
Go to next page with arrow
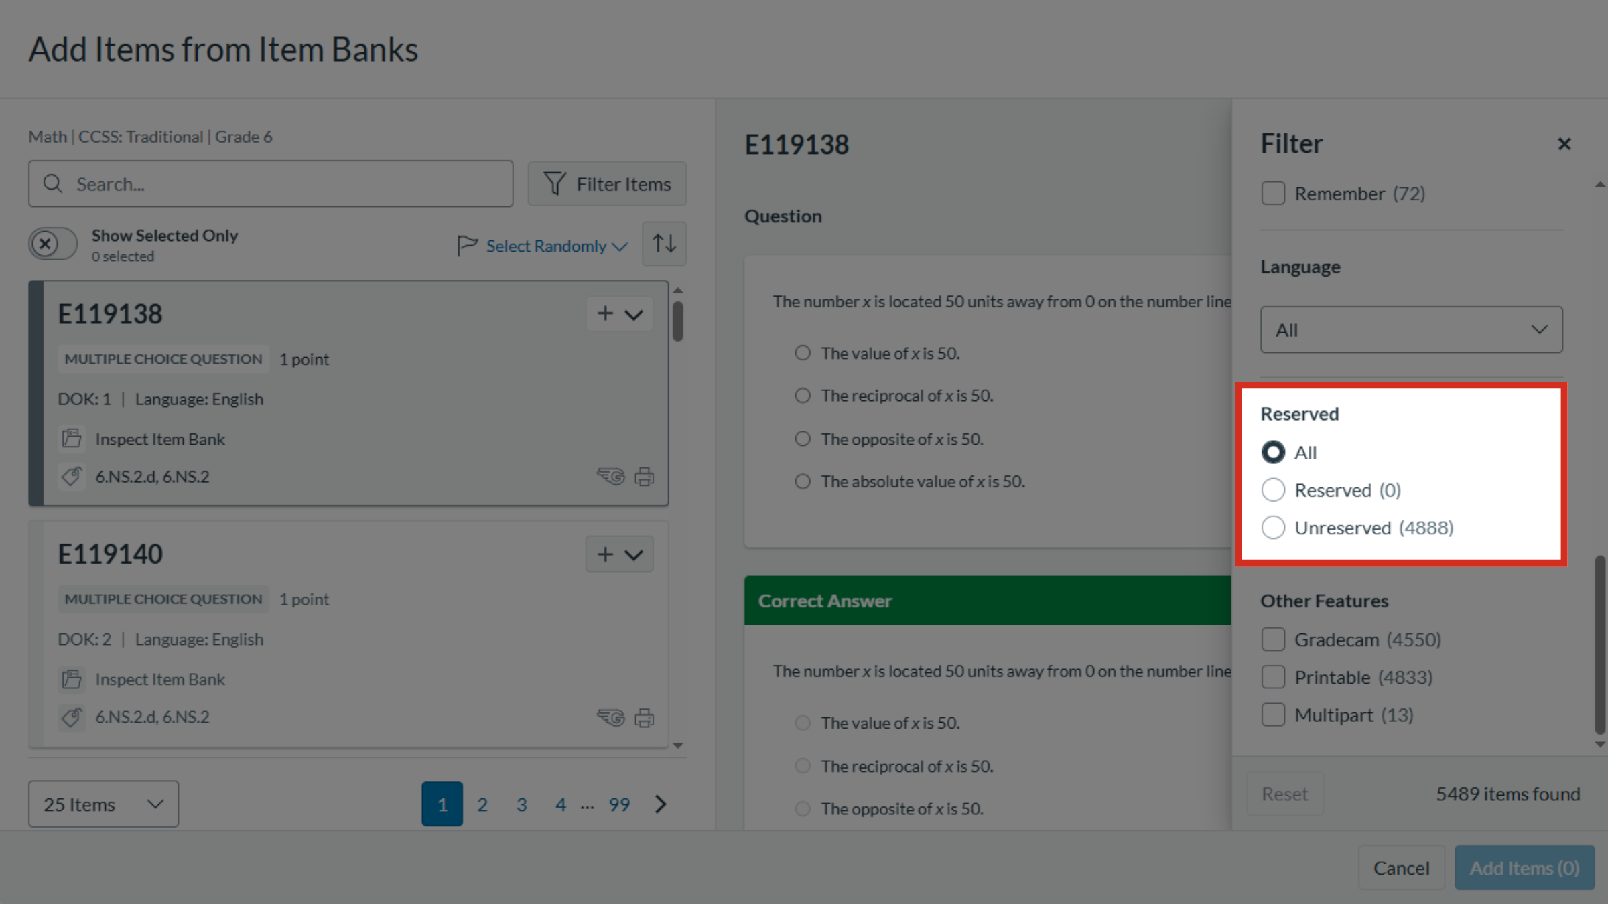coord(661,804)
